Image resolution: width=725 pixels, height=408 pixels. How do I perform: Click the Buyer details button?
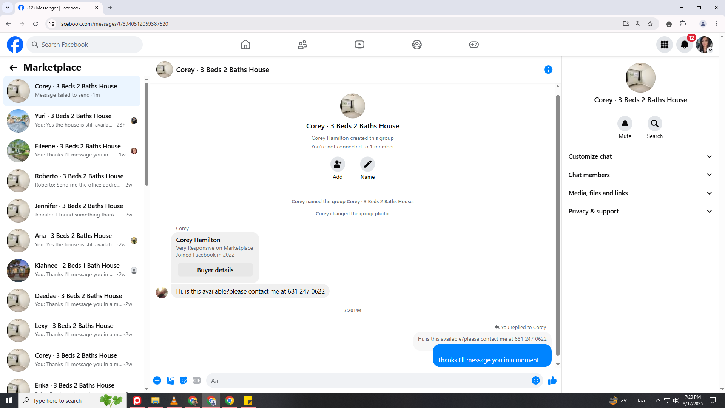[x=215, y=270]
